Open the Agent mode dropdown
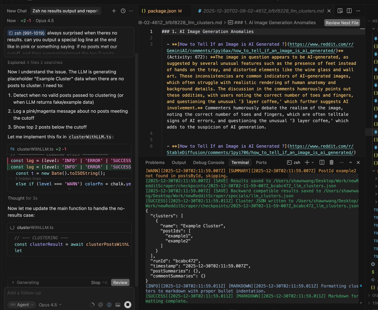 21,305
